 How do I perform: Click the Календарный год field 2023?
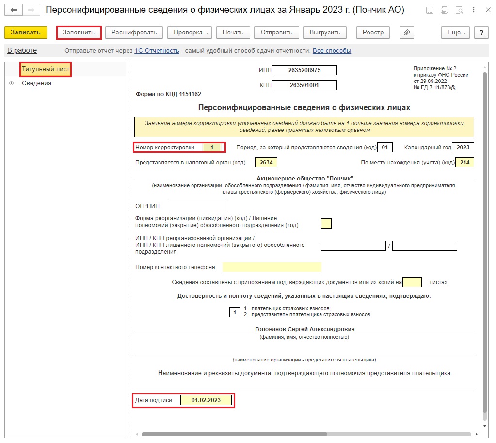(x=463, y=148)
